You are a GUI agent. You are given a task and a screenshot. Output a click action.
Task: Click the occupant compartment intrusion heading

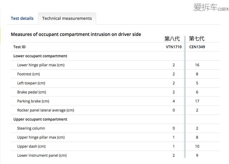pos(76,34)
